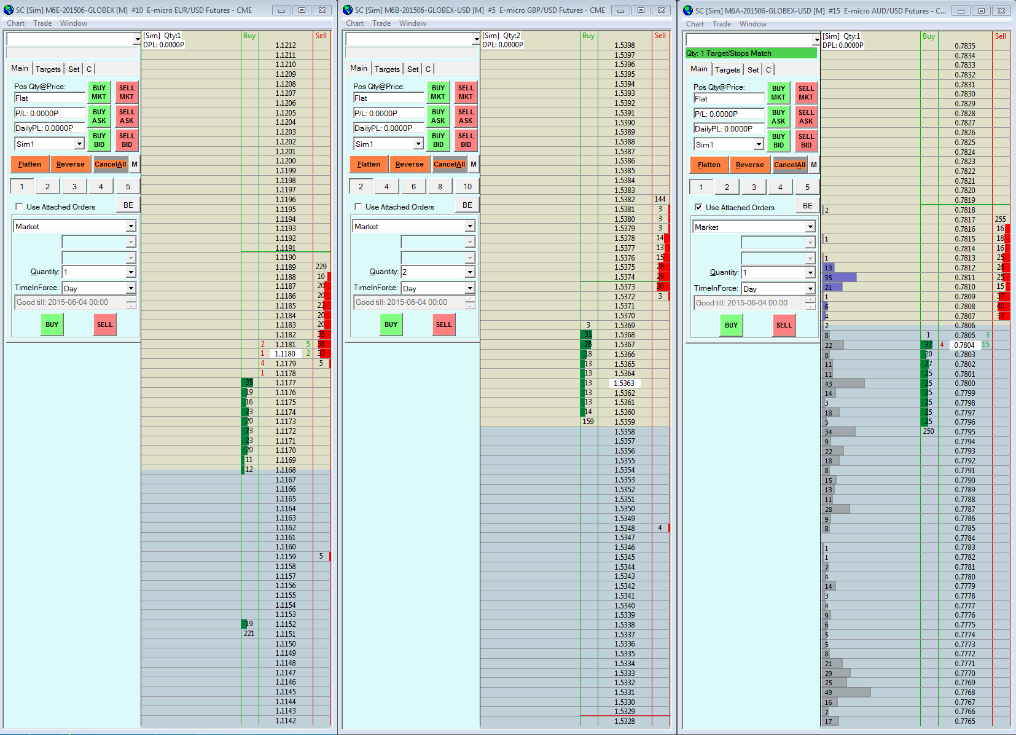Click the Flat position field in EUR/USD window
This screenshot has width=1016, height=735.
click(50, 98)
